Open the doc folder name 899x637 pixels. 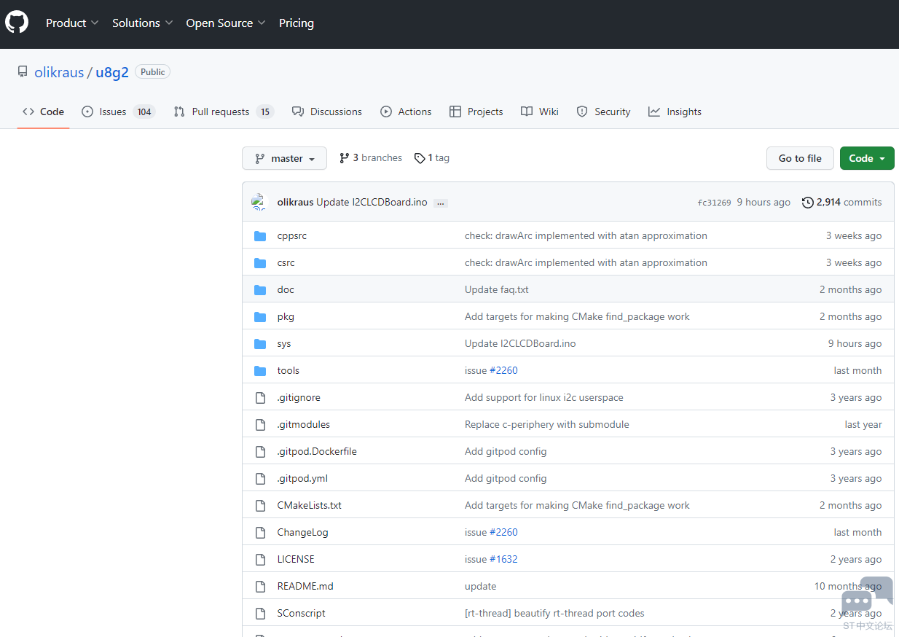(286, 289)
